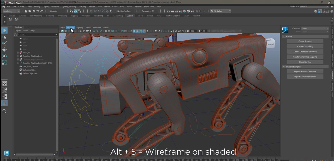Image resolution: width=334 pixels, height=161 pixels.
Task: Select the Scale tool
Action: point(4,63)
